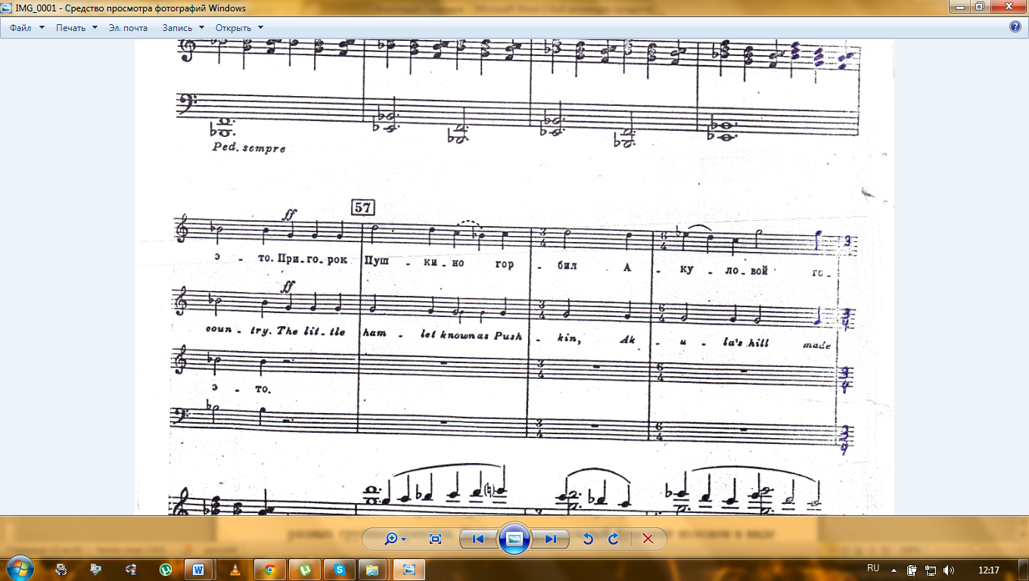Close the Photo Viewer window

click(x=1007, y=6)
